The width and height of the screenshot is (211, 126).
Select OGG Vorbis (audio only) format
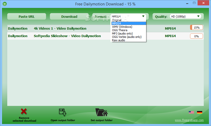pyautogui.click(x=129, y=37)
